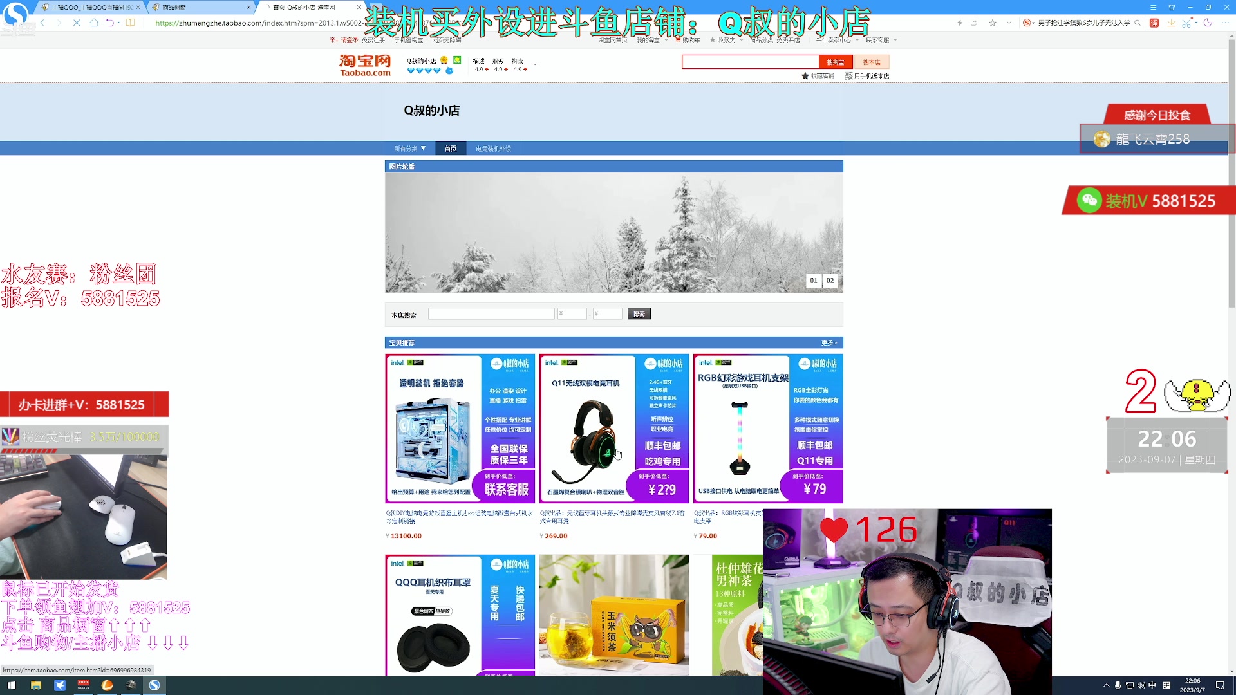Click the 免费注册 register link
The image size is (1236, 695).
pos(373,40)
